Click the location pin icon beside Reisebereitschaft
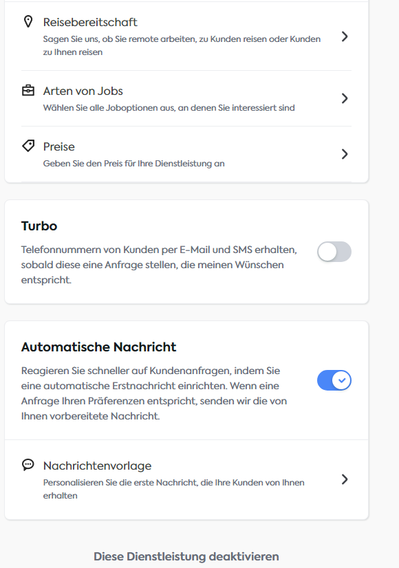Screen dimensions: 399x568 (28, 22)
